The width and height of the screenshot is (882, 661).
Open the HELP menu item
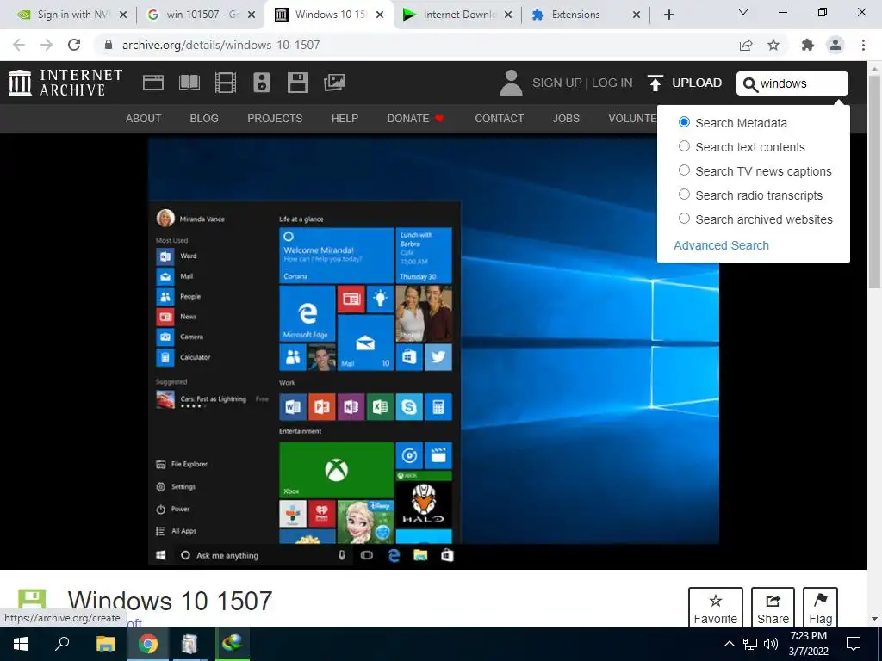click(x=345, y=119)
